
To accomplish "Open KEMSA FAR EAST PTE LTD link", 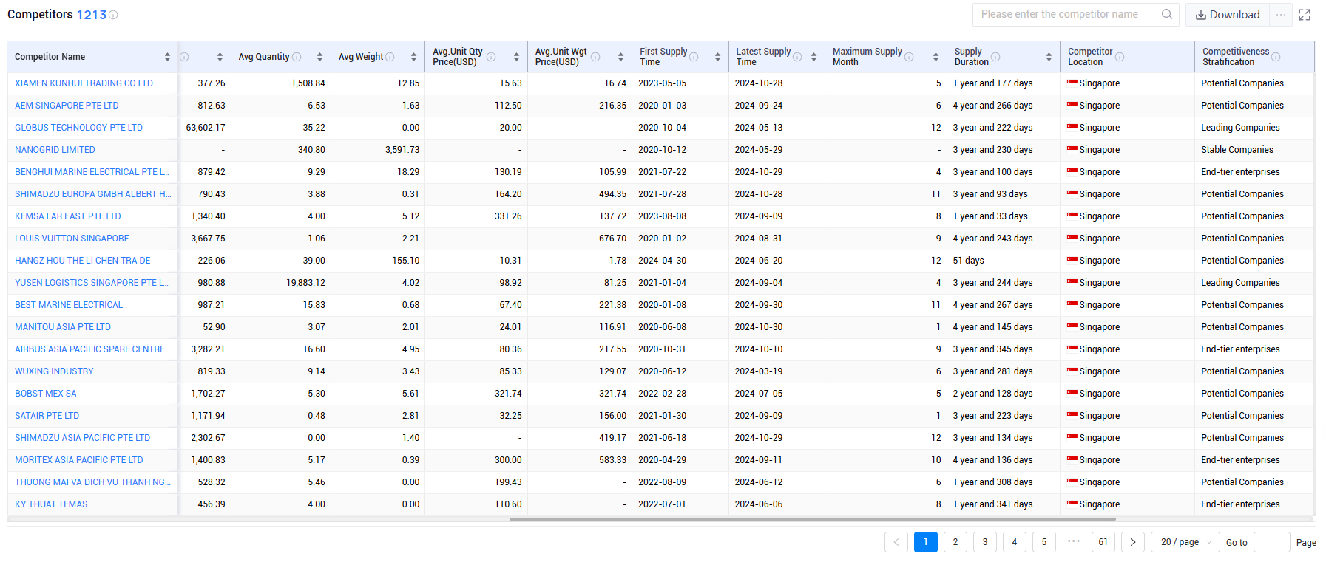I will [67, 216].
